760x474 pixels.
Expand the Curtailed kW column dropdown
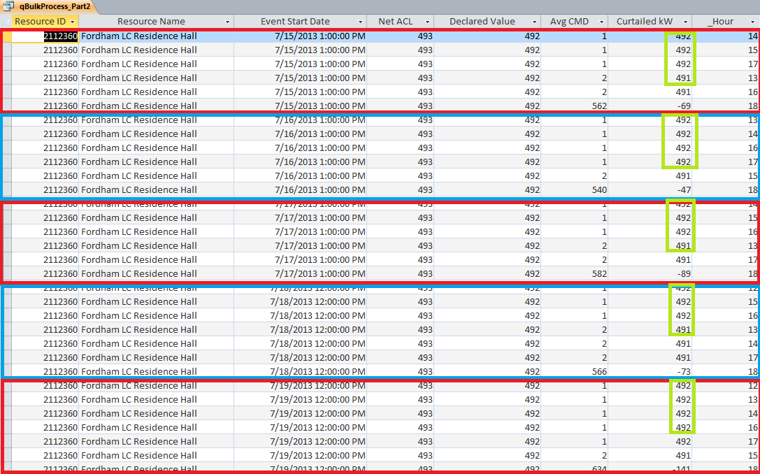pyautogui.click(x=686, y=22)
